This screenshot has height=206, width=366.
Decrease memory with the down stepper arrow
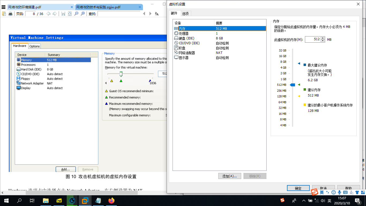[323, 41]
